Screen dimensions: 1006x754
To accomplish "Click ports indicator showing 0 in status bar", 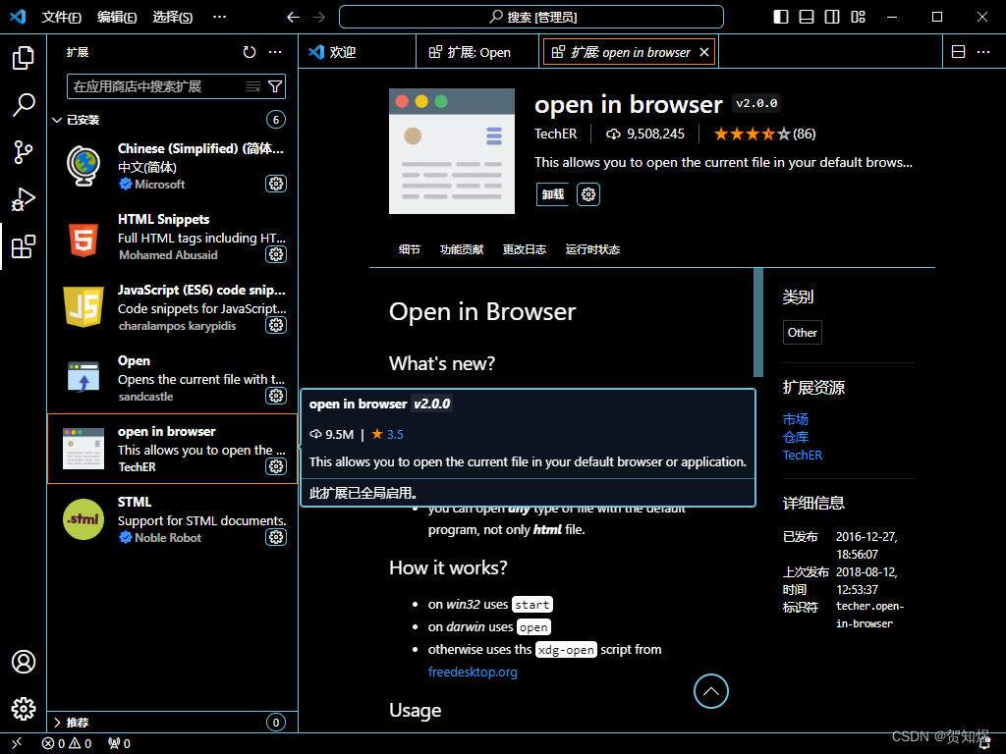I will coord(119,744).
